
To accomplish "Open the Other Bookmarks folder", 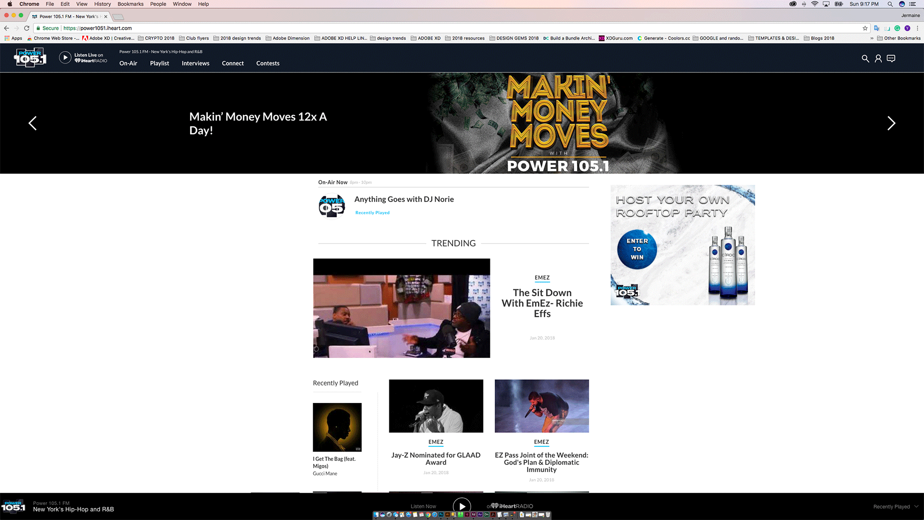I will tap(898, 38).
